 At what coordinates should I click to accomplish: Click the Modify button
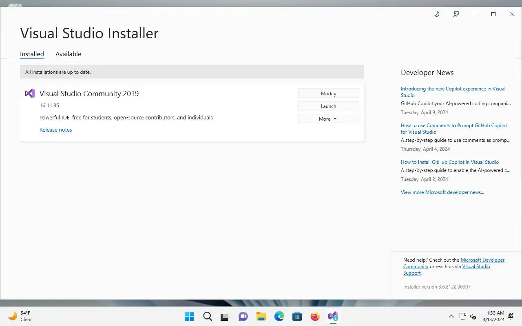tap(328, 93)
